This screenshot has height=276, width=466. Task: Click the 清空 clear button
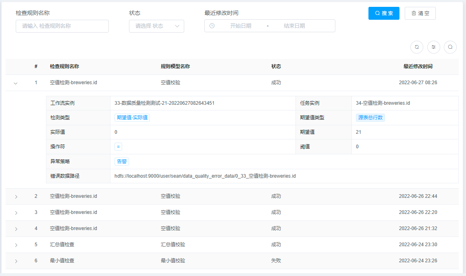[420, 13]
